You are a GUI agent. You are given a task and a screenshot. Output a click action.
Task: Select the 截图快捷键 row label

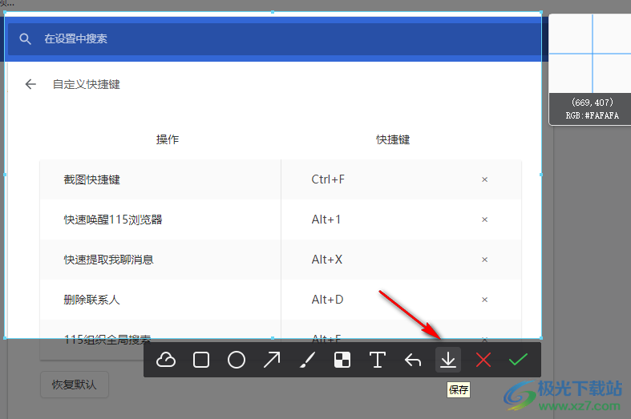tap(91, 179)
